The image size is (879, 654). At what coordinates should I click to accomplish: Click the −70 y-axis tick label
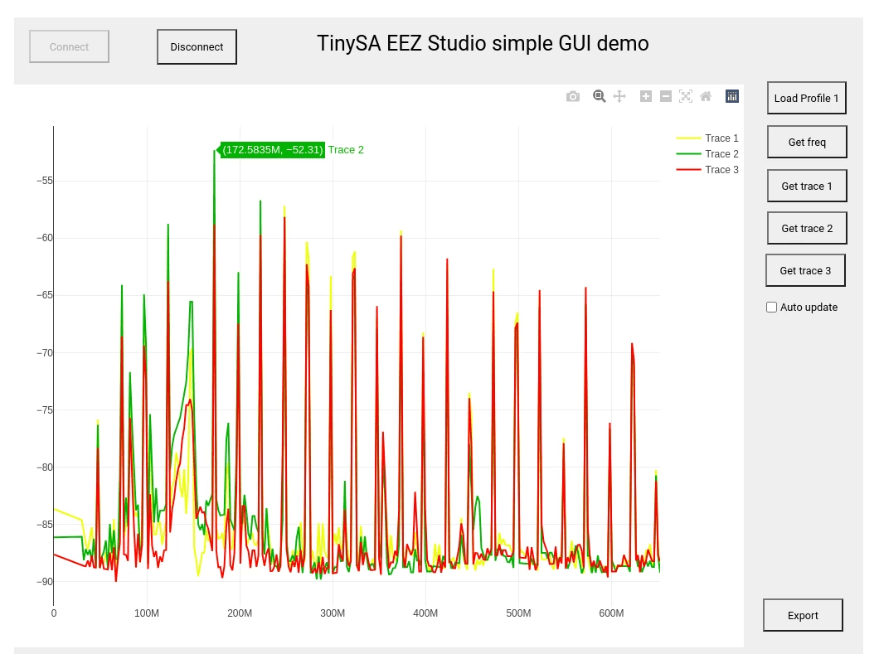[x=45, y=352]
